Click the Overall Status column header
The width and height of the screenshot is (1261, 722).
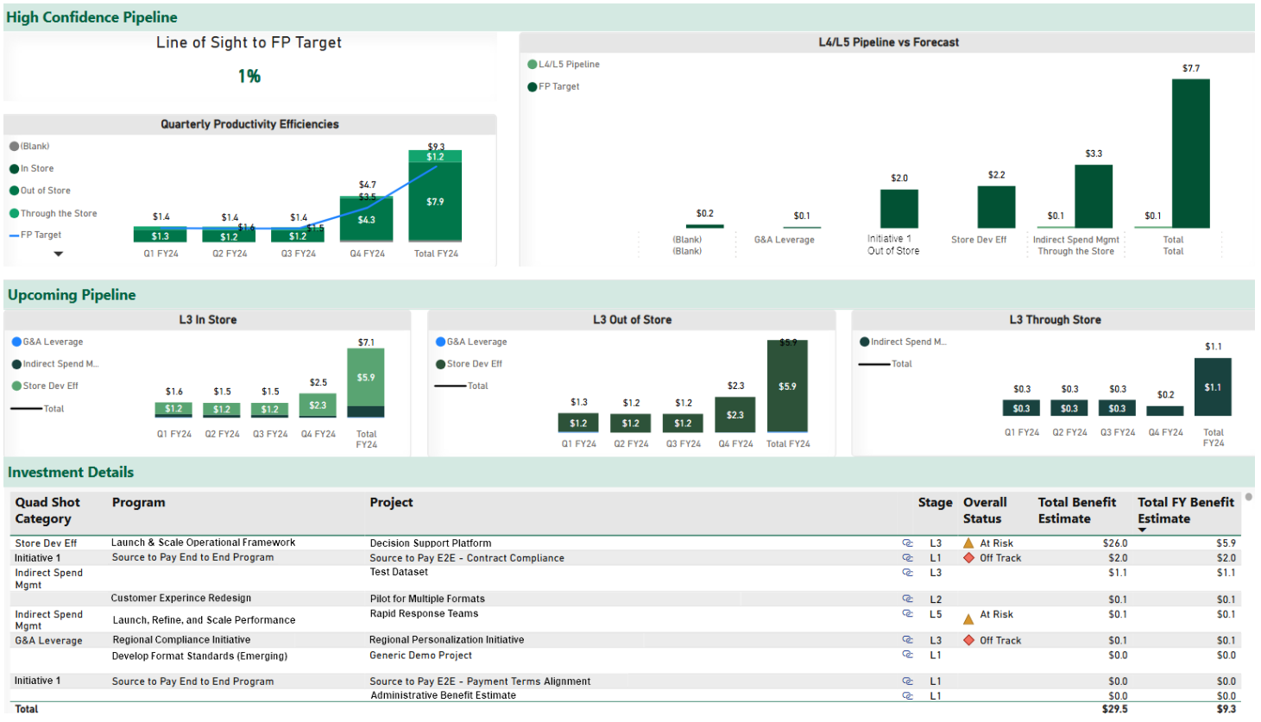(985, 511)
